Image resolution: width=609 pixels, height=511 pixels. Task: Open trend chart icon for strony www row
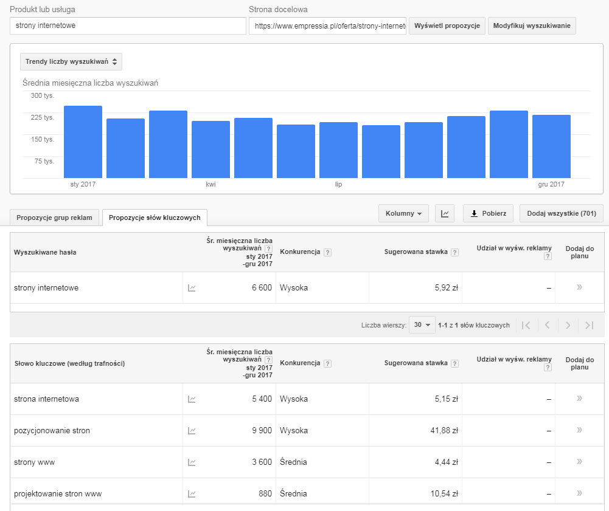coord(192,462)
